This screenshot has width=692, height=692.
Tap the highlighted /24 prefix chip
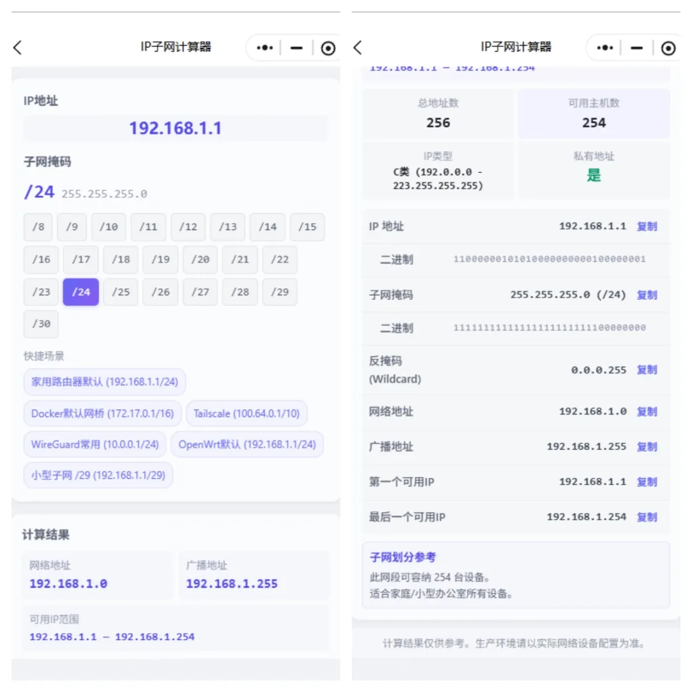tap(81, 292)
